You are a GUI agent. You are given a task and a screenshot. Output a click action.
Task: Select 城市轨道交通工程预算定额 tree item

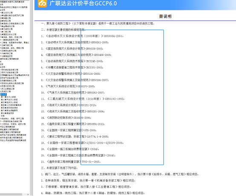pos(11,137)
